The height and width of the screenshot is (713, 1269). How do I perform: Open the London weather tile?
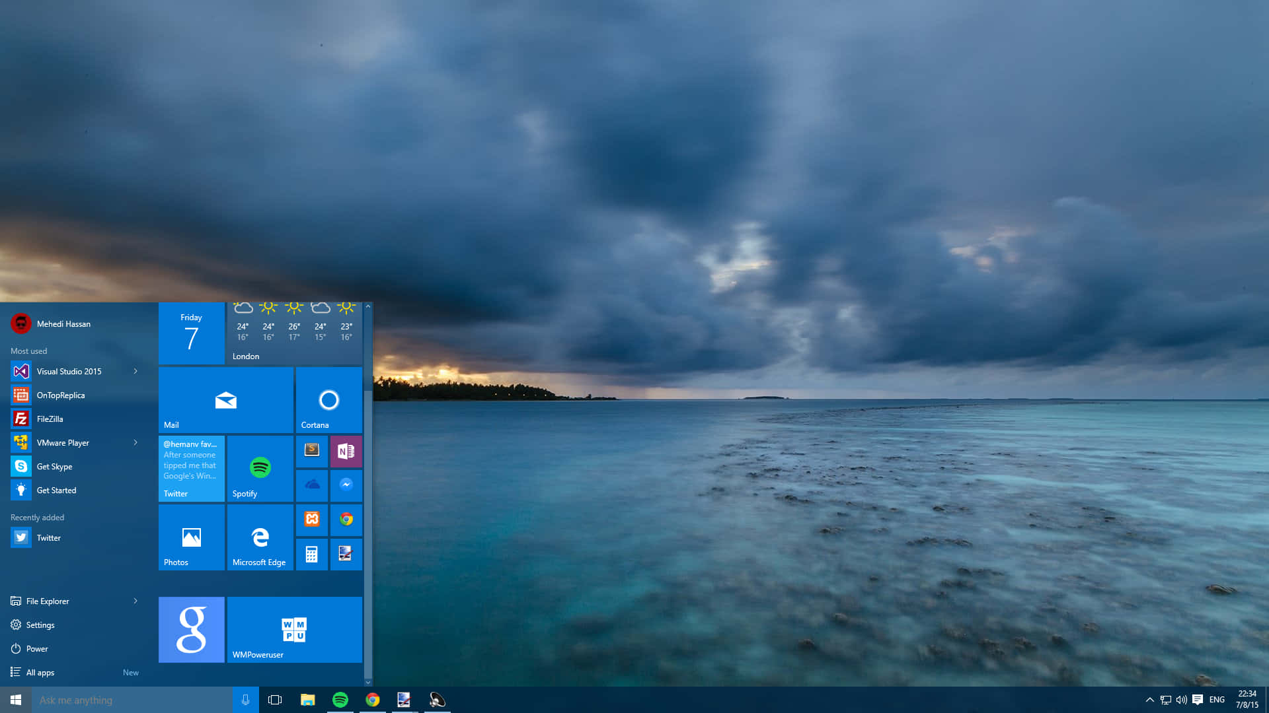294,333
